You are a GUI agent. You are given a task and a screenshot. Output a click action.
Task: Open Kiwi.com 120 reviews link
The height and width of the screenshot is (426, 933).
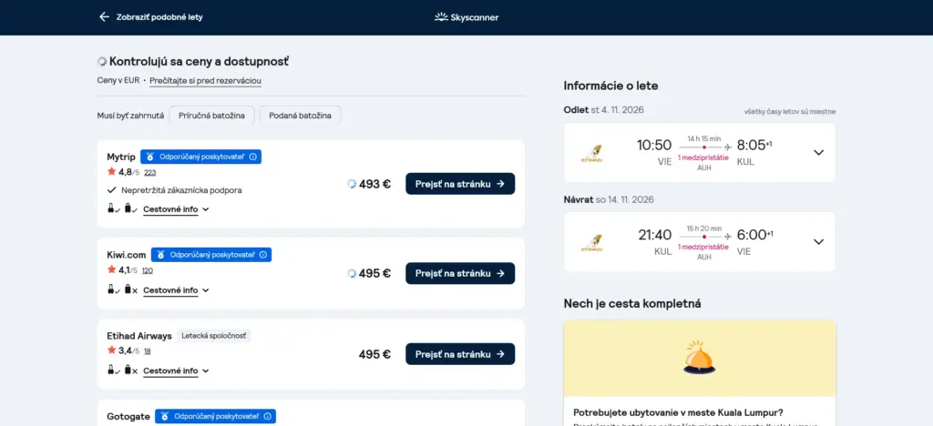148,270
